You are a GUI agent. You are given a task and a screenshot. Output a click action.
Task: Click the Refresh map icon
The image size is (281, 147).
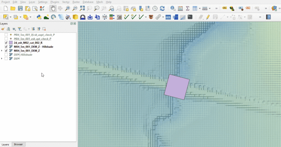click(162, 8)
